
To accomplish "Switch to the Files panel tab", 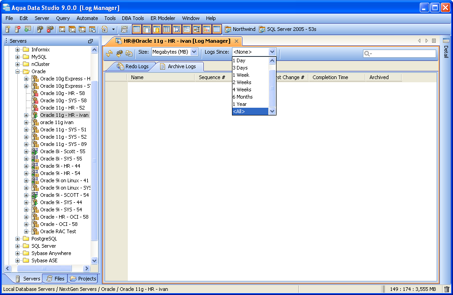I will click(x=55, y=279).
